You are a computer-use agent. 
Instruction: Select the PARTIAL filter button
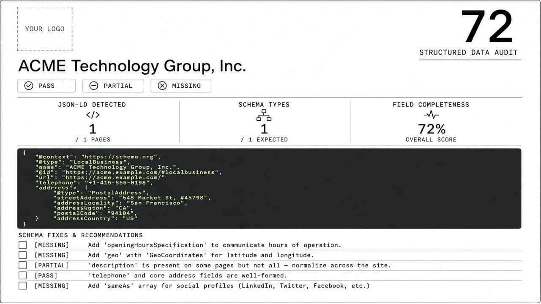(113, 86)
